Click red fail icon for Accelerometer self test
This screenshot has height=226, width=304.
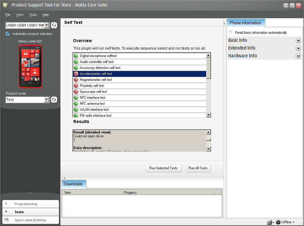tap(76, 74)
